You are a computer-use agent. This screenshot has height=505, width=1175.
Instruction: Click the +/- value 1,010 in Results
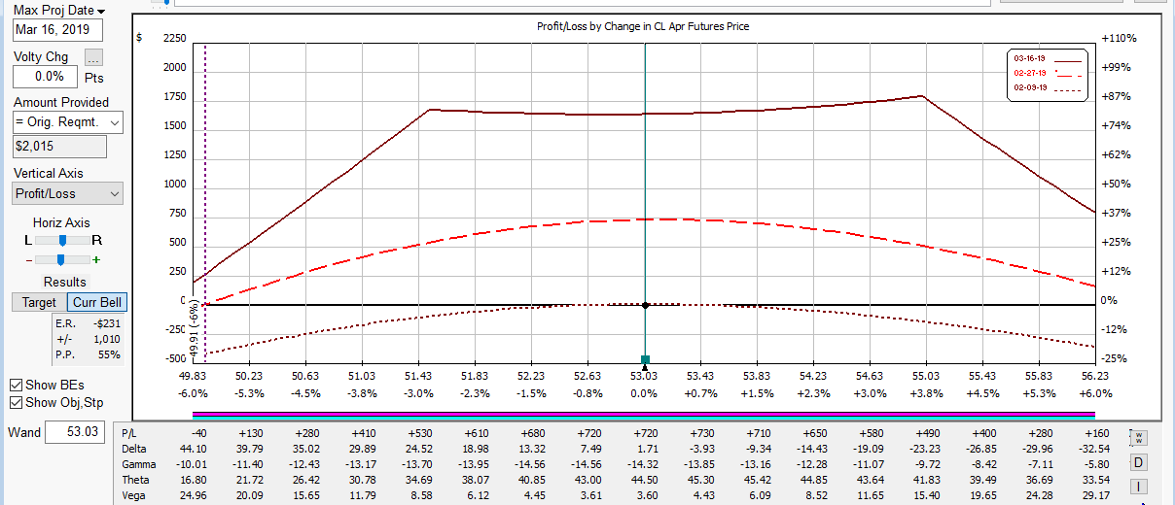(x=107, y=340)
